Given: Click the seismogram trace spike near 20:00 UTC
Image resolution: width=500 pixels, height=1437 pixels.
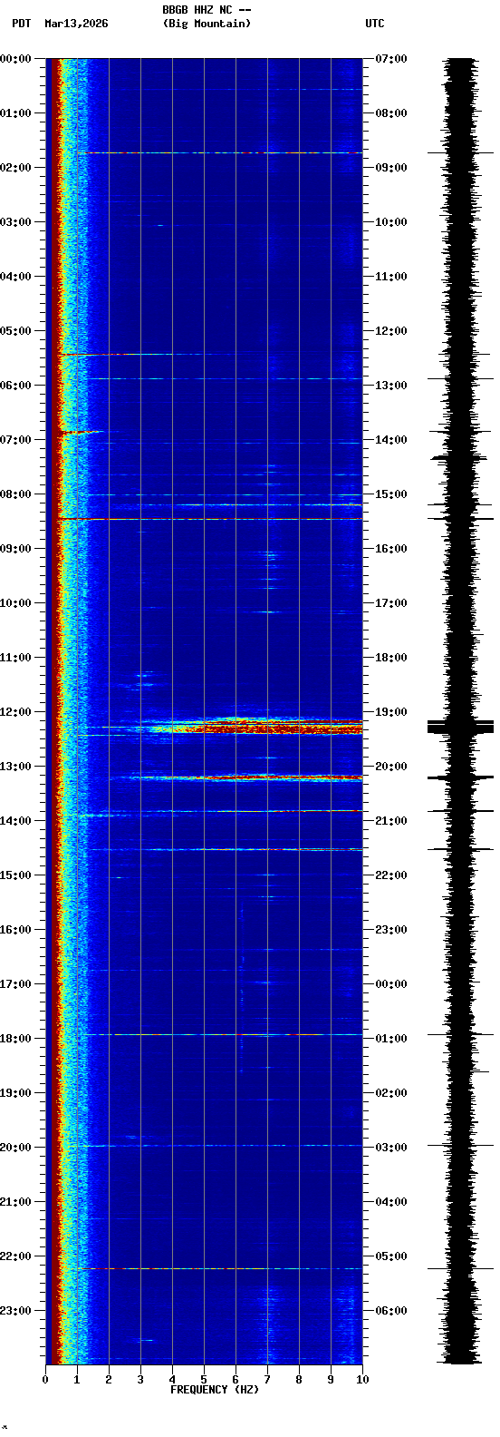Looking at the screenshot, I should (x=461, y=777).
